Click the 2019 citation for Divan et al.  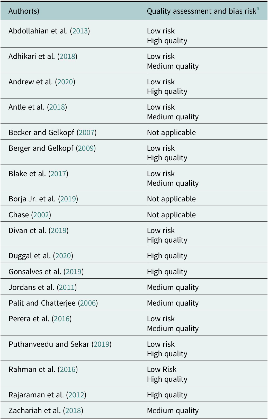coord(59,231)
